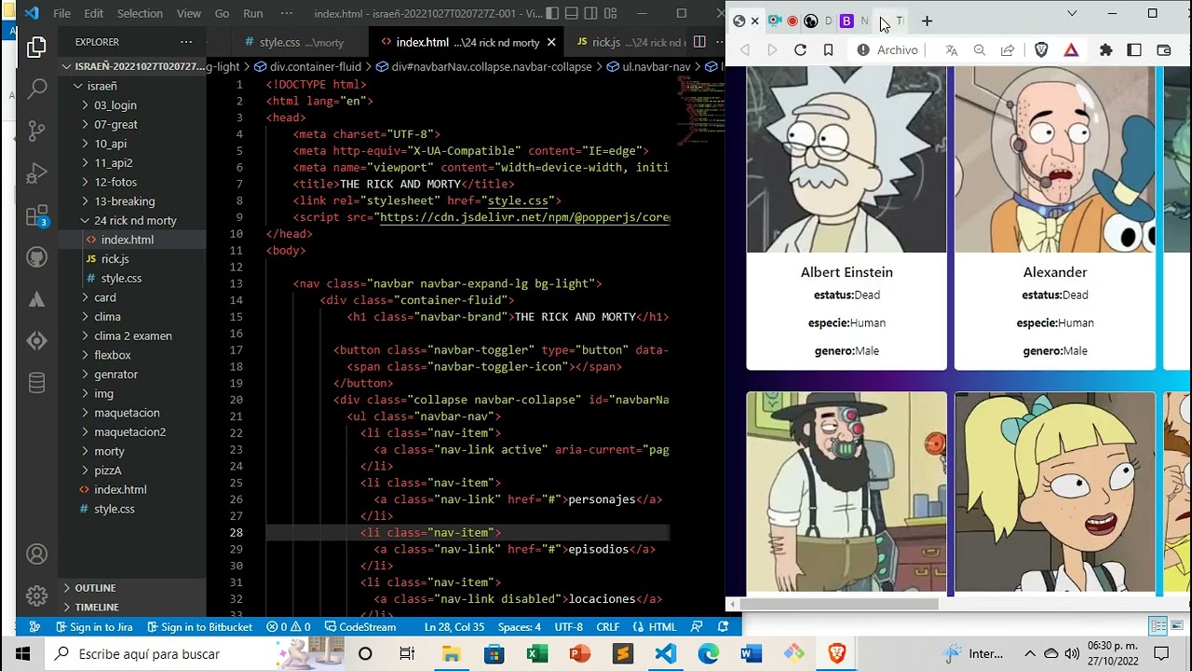Viewport: 1192px width, 671px height.
Task: Click the notifications bell in status bar
Action: (723, 627)
